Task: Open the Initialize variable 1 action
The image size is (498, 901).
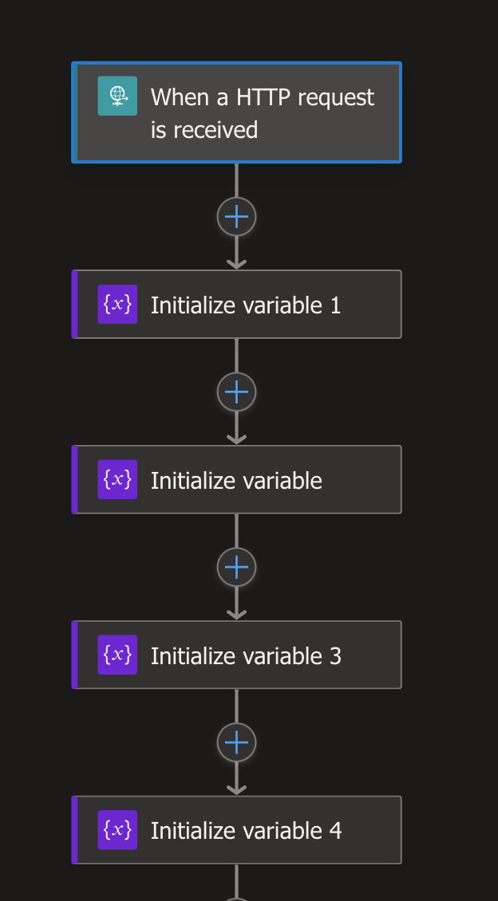Action: pos(237,304)
